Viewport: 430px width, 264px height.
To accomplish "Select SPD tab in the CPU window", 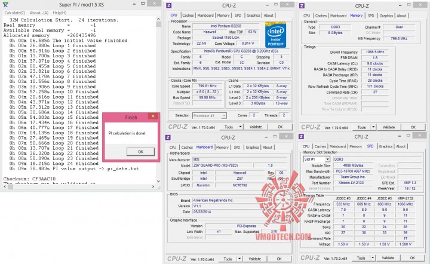I will pyautogui.click(x=238, y=16).
